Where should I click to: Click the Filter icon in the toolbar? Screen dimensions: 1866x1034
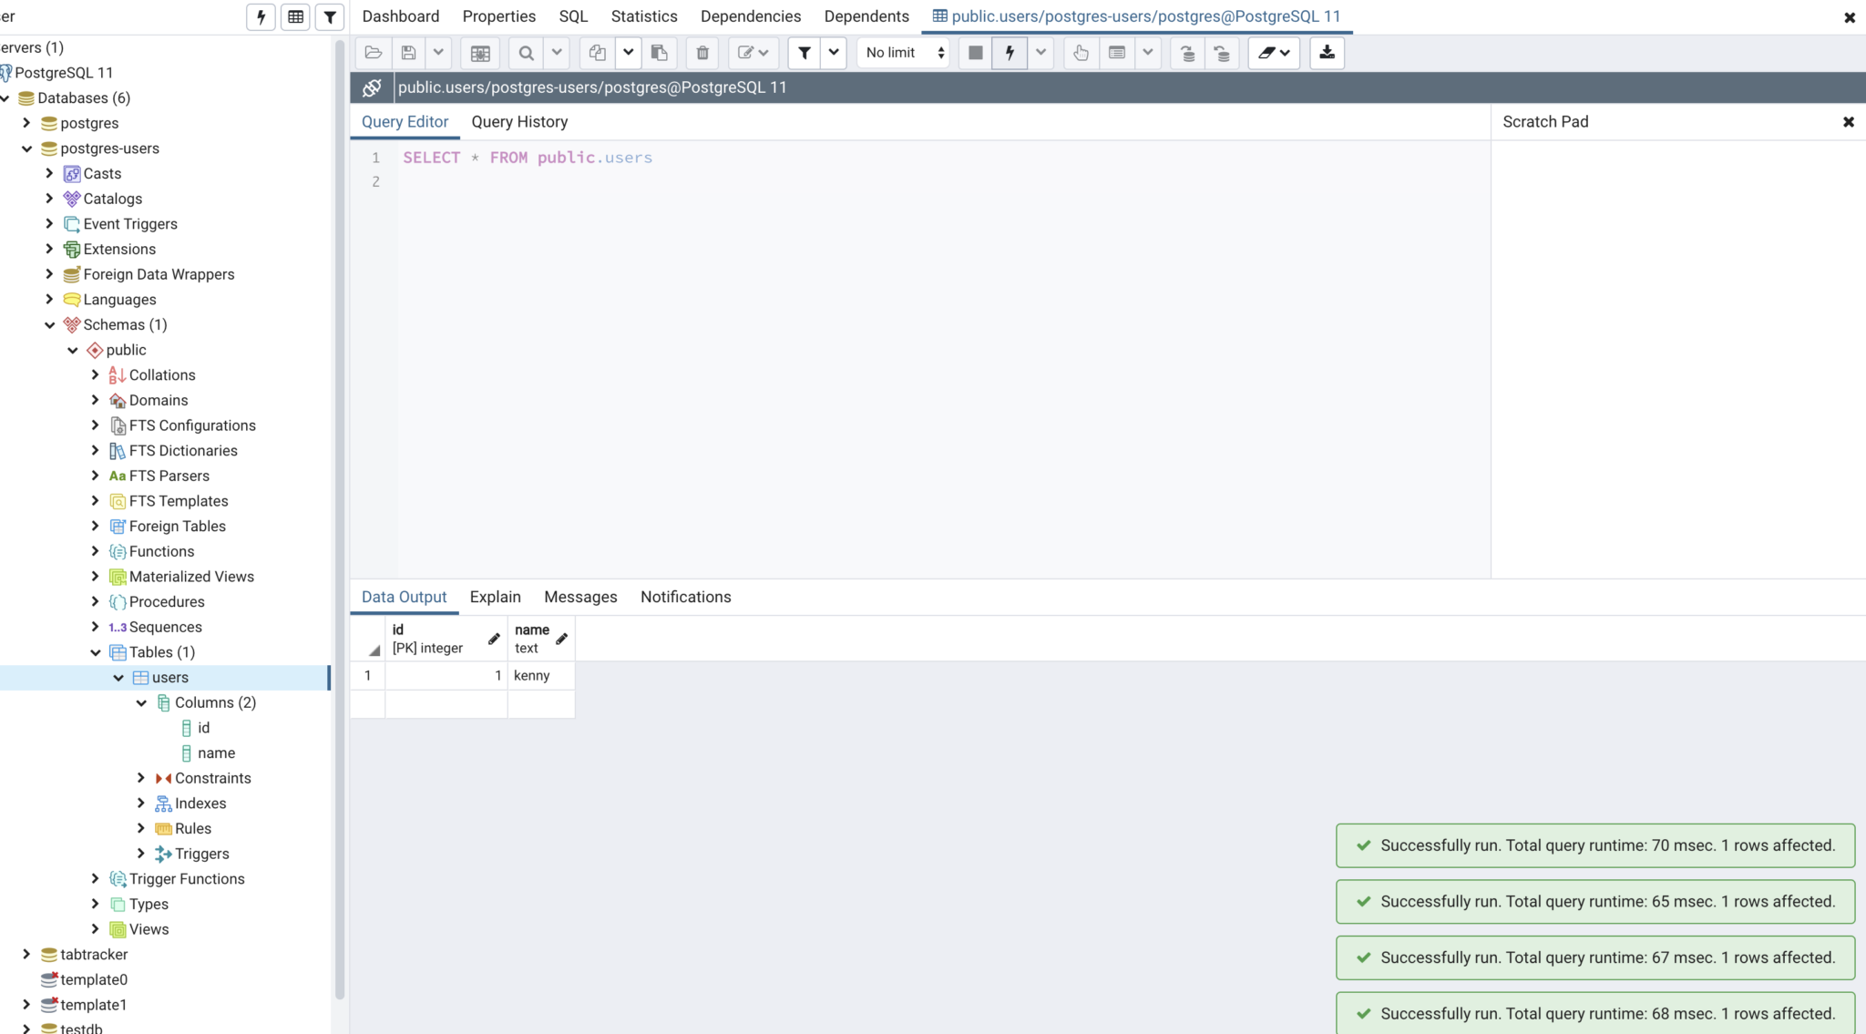(x=803, y=52)
